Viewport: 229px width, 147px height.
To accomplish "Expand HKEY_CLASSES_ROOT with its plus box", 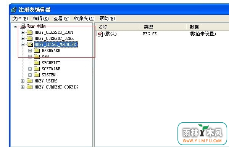I will (23, 32).
